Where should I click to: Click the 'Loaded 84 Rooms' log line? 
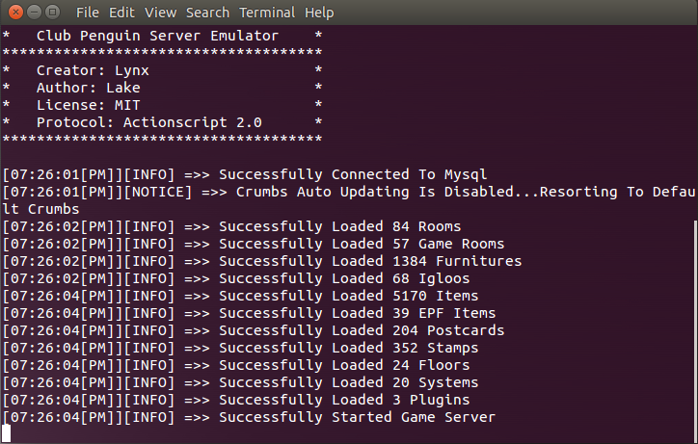pos(231,226)
